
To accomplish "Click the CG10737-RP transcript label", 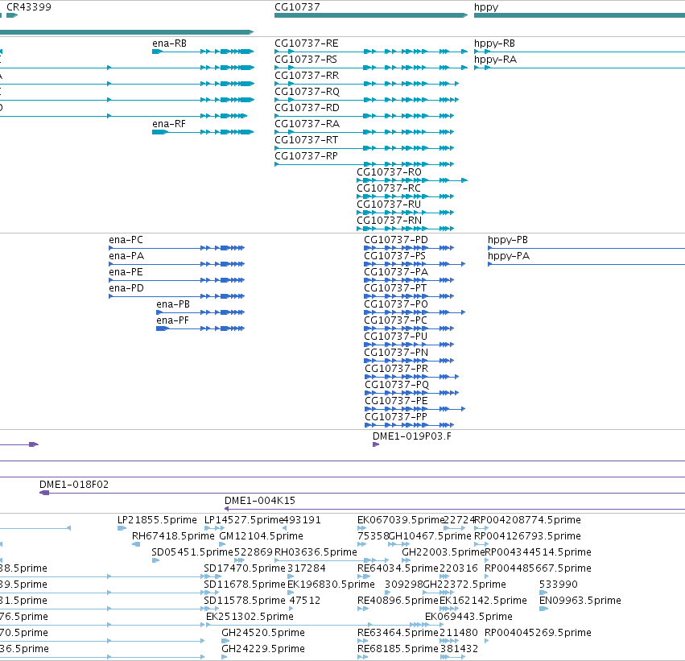I will pos(306,156).
